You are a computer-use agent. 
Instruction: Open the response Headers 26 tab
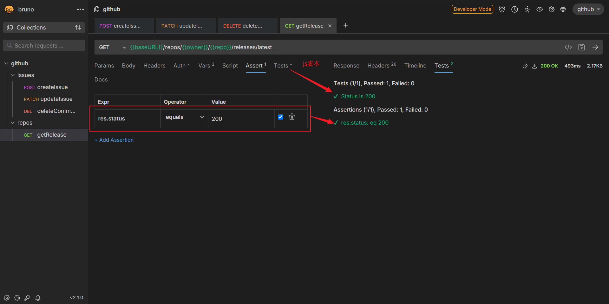(x=382, y=66)
